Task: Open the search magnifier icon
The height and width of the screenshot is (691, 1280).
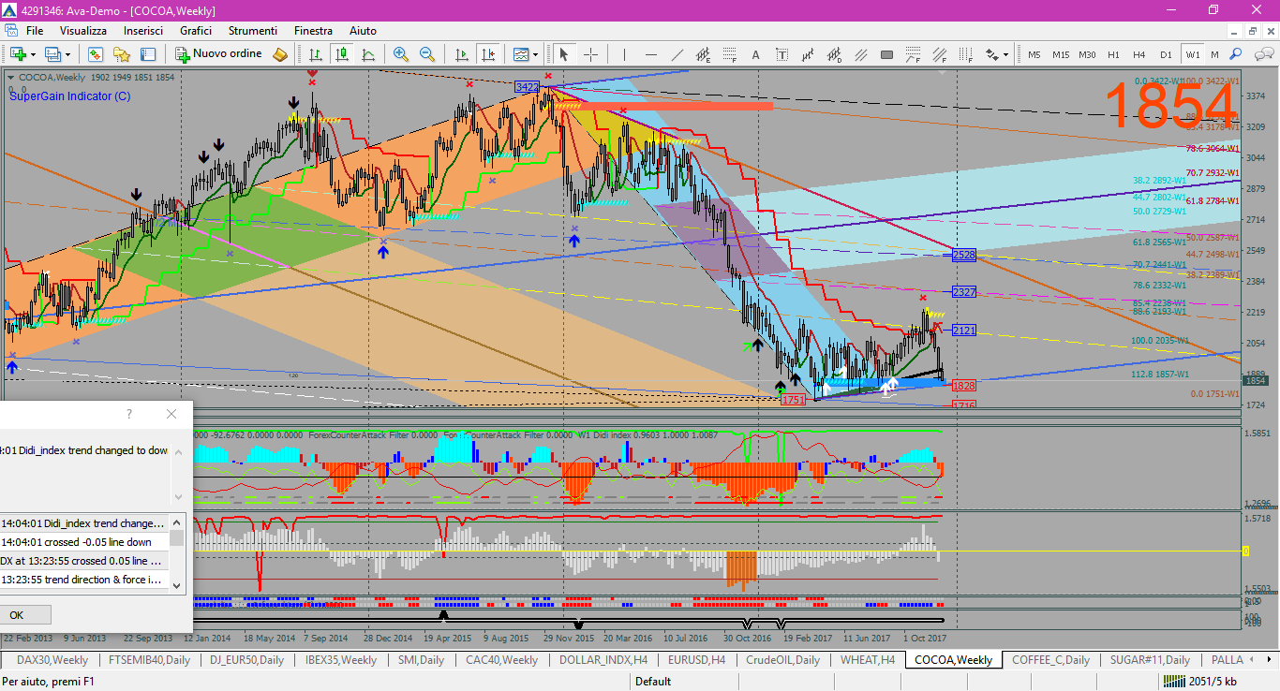Action: pos(1236,54)
